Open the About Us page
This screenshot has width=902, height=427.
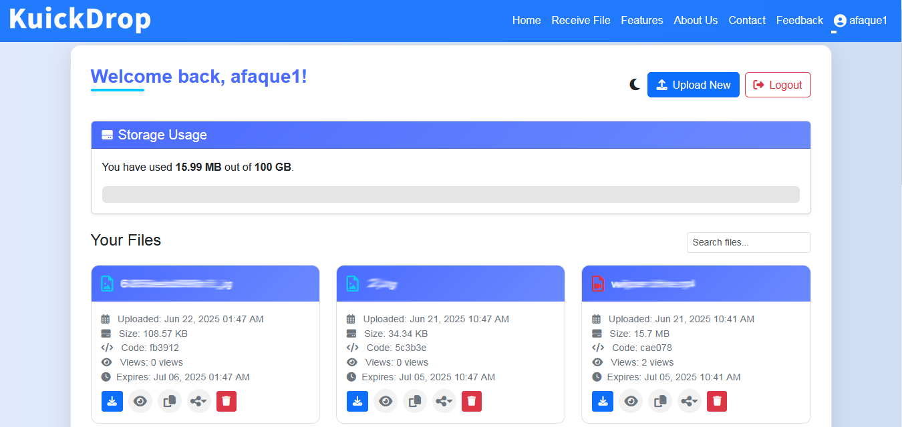click(696, 20)
